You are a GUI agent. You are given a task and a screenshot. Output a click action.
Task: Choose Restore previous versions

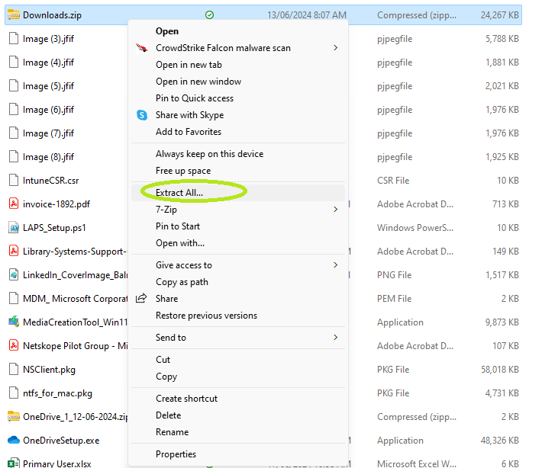coord(206,316)
